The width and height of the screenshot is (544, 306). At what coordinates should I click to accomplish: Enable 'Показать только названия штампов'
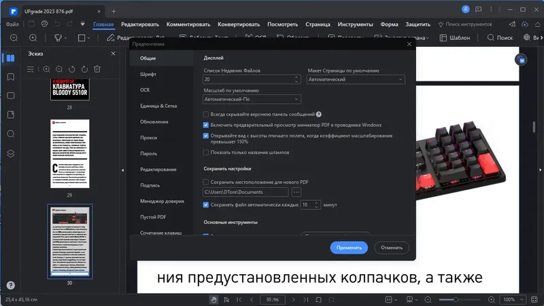pos(206,152)
